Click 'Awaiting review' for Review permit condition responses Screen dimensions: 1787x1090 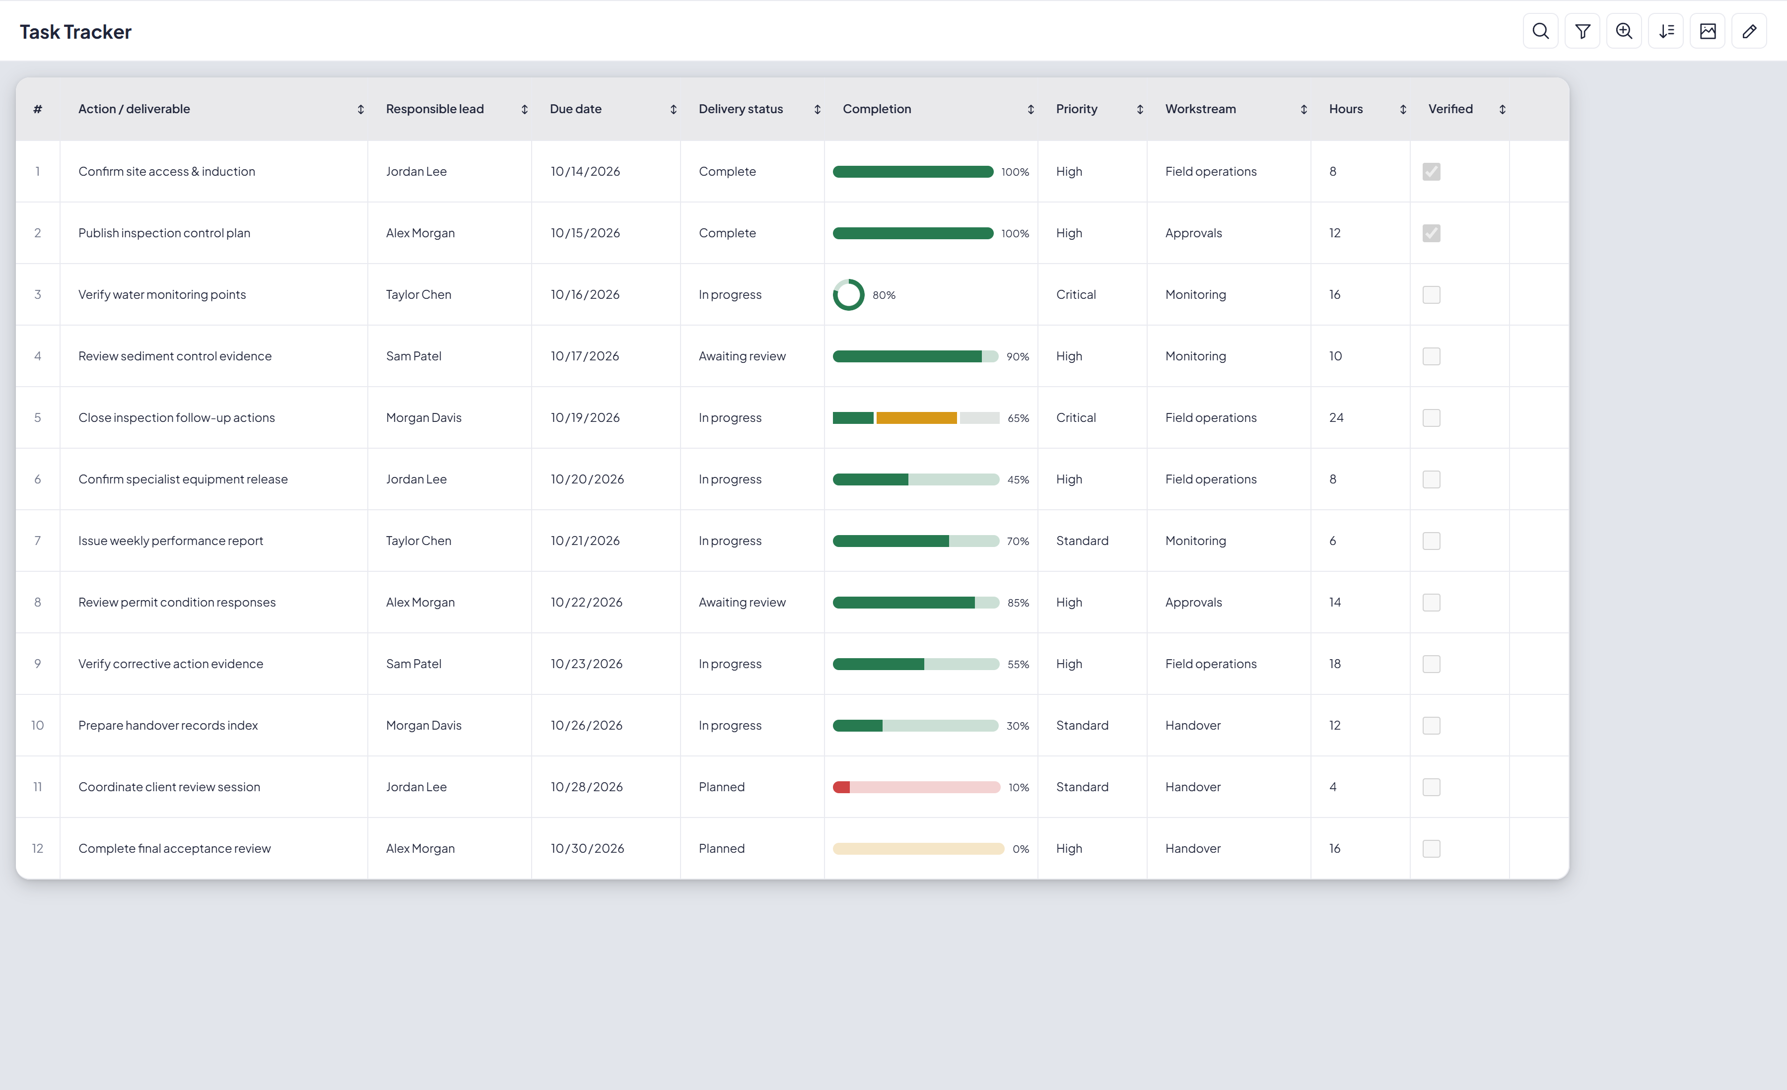tap(742, 603)
